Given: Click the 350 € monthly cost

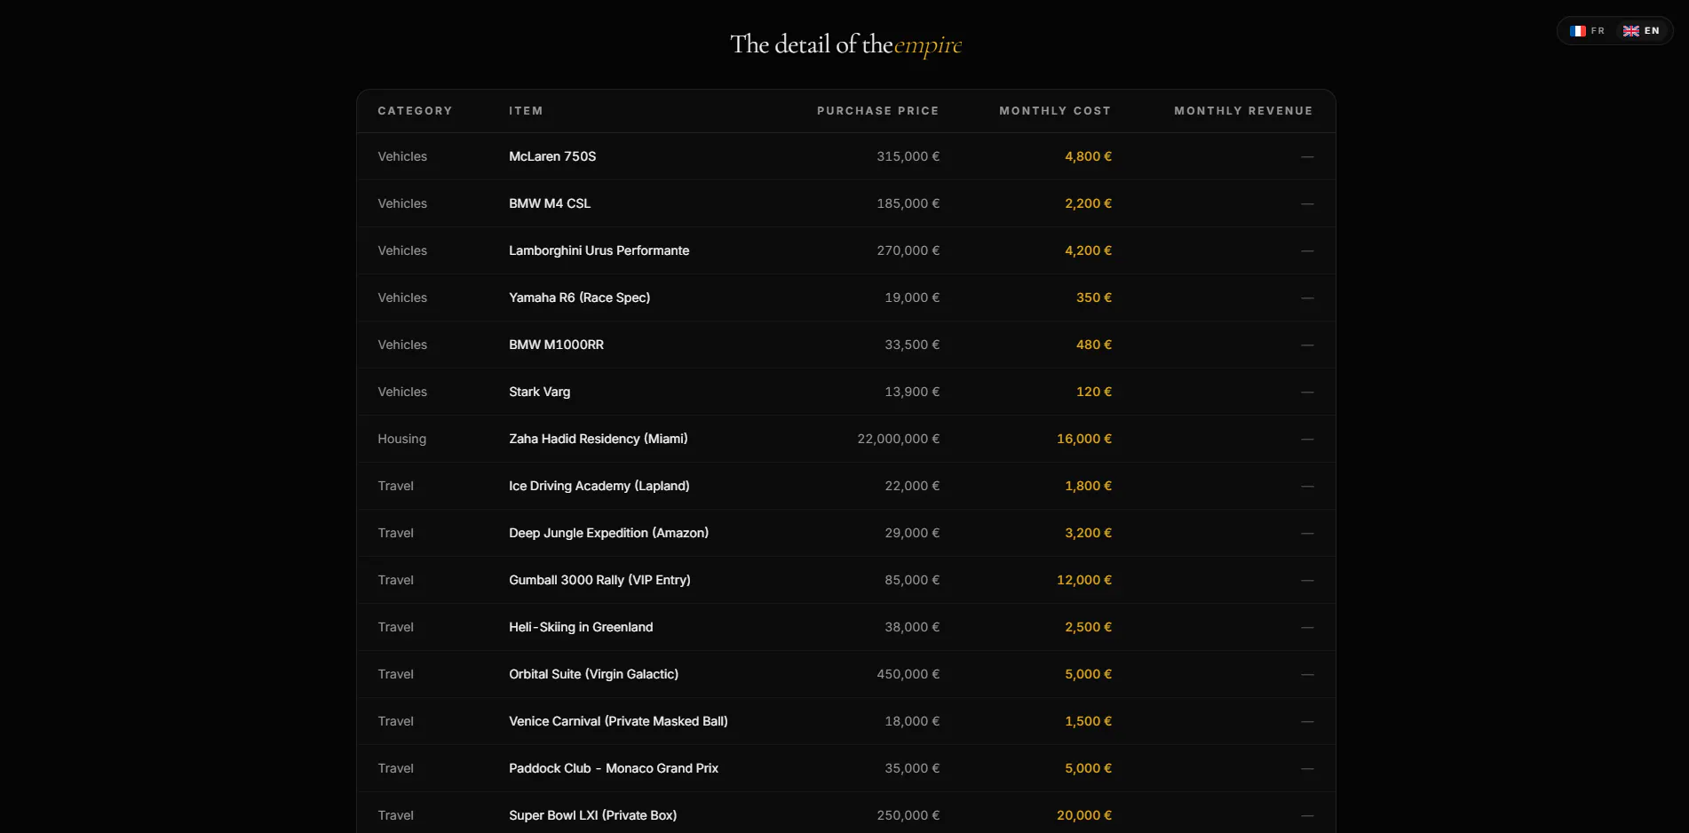Looking at the screenshot, I should (1094, 297).
